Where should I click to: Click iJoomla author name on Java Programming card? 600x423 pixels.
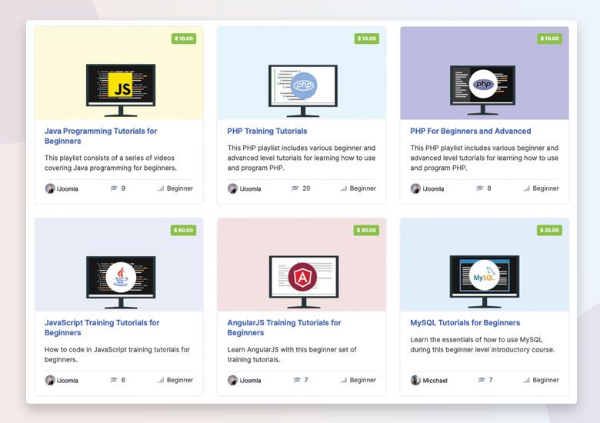point(68,188)
